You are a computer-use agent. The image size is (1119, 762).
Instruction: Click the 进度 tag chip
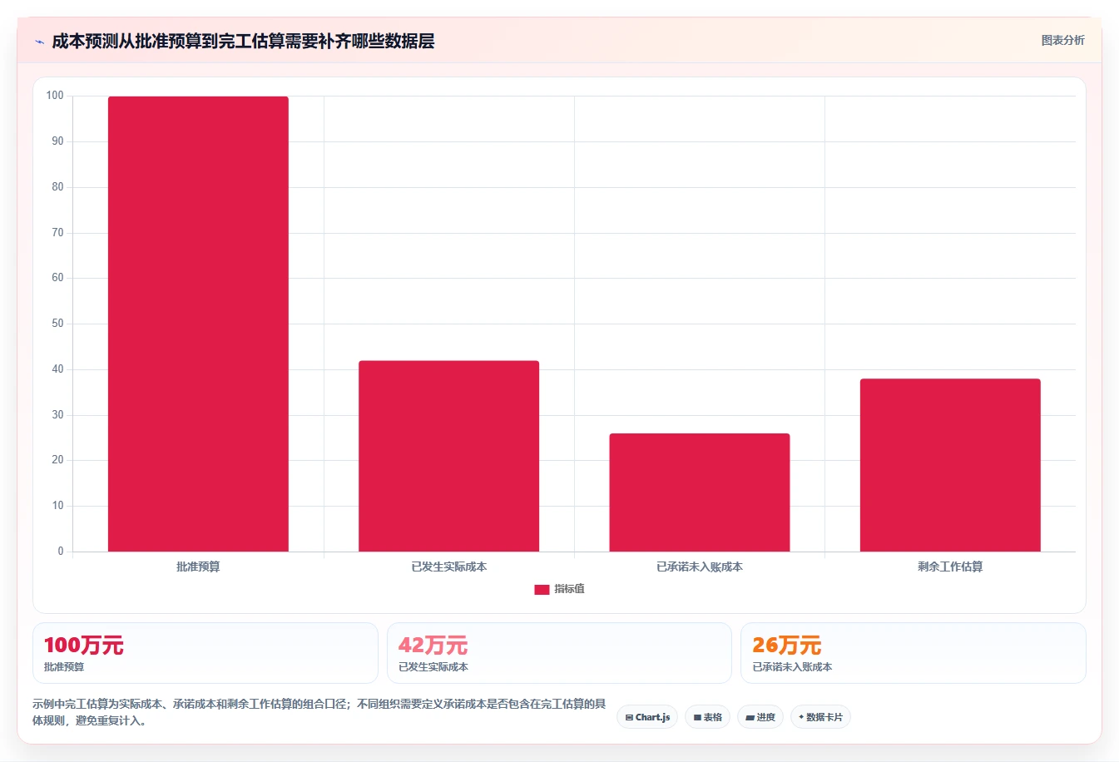point(760,717)
